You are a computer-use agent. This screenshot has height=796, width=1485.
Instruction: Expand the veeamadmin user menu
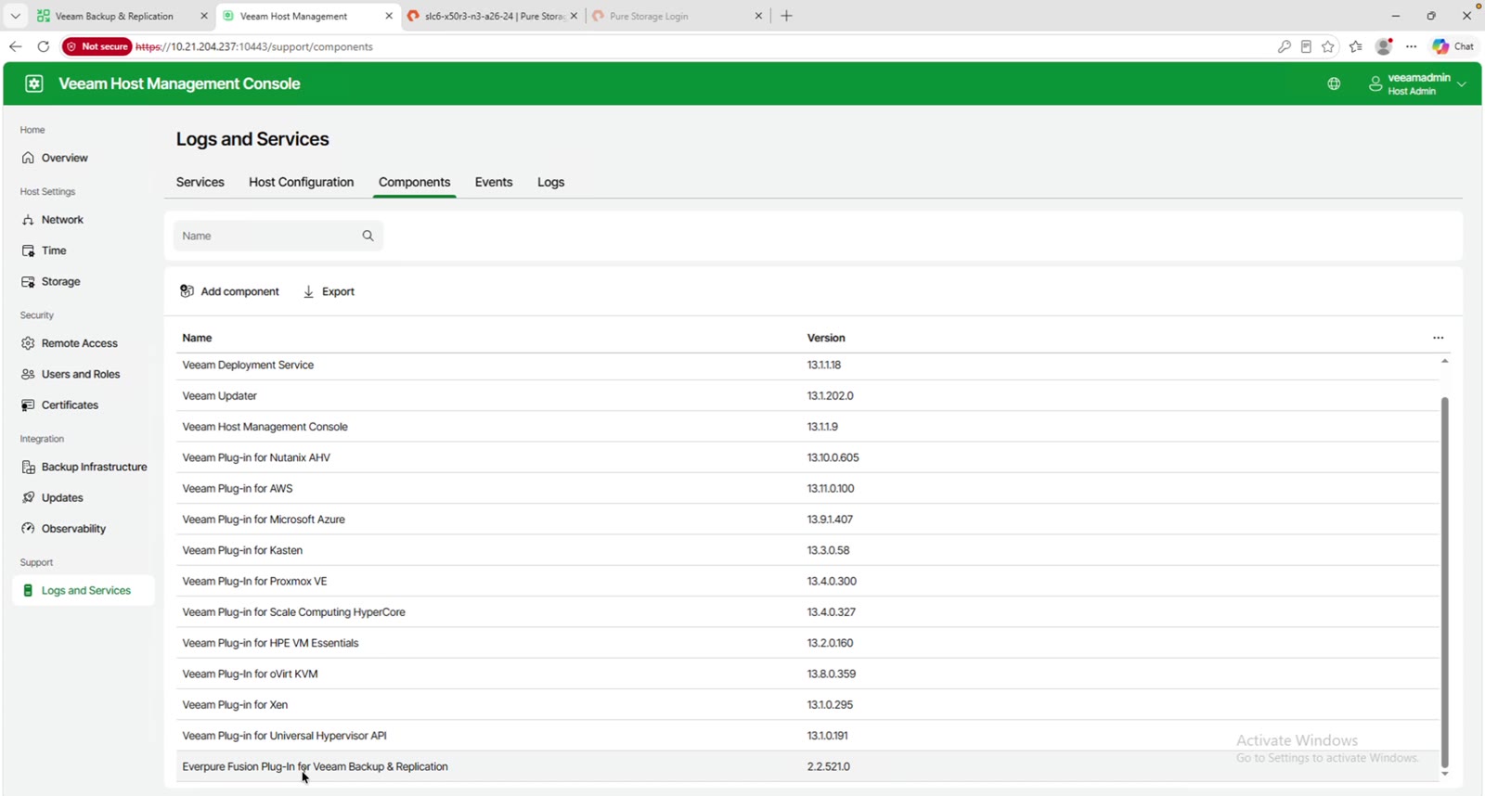pos(1418,83)
